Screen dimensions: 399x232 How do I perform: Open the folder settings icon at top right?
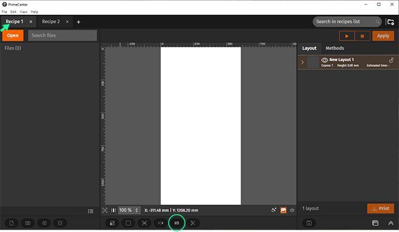390,22
